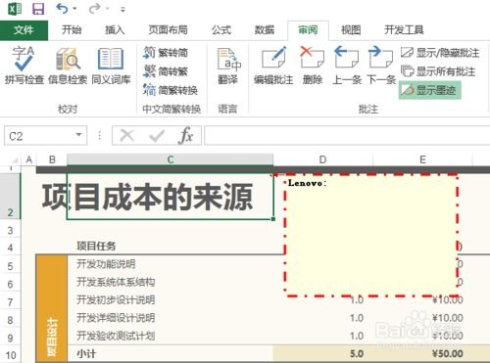Select the cell 开发验收测试计划
Screen dimensions: 490x363
[116, 336]
